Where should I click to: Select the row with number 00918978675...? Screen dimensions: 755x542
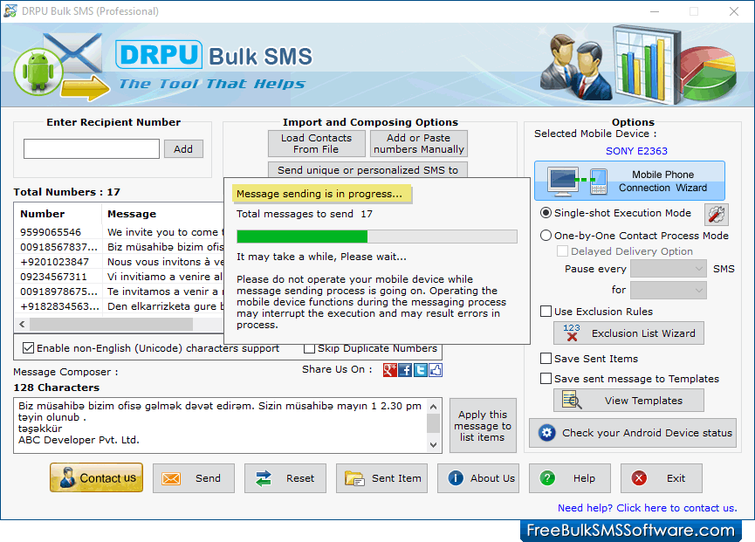pyautogui.click(x=120, y=292)
